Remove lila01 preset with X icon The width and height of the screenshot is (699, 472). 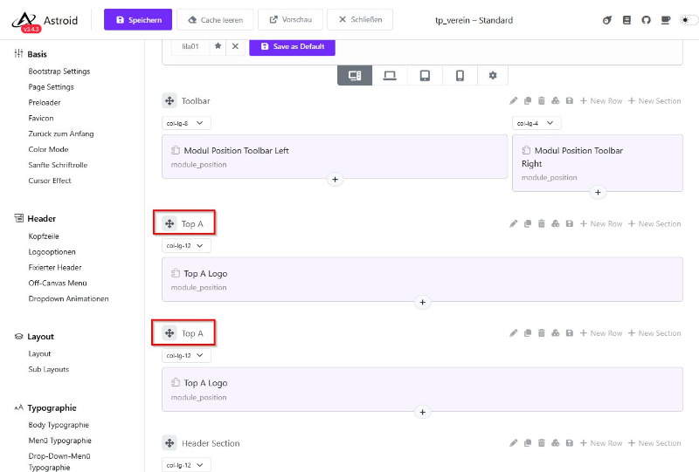235,46
